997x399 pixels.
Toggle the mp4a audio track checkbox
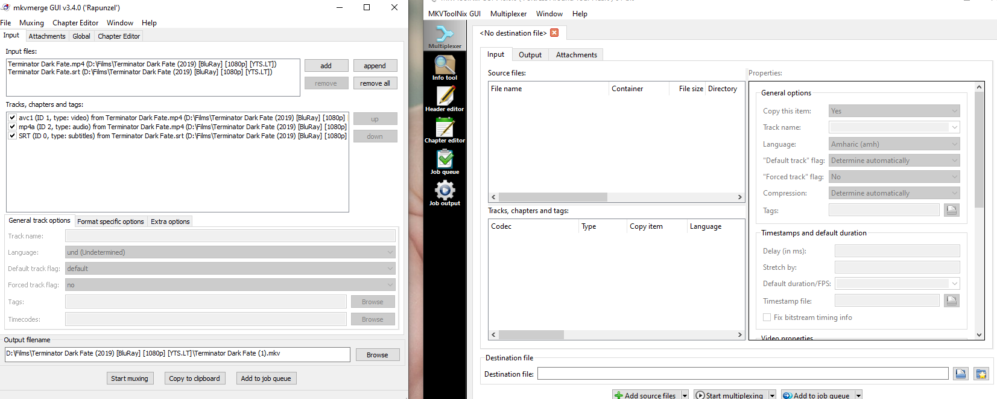click(12, 127)
